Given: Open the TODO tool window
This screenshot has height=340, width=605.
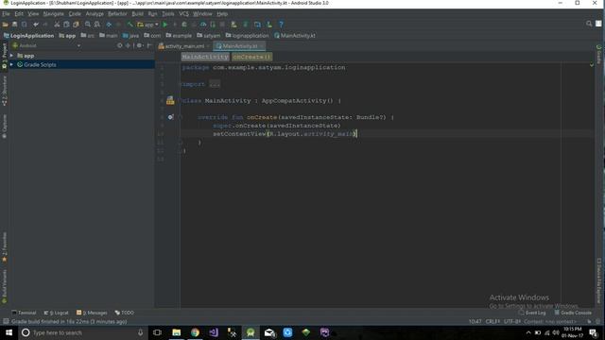Looking at the screenshot, I should click(x=125, y=313).
